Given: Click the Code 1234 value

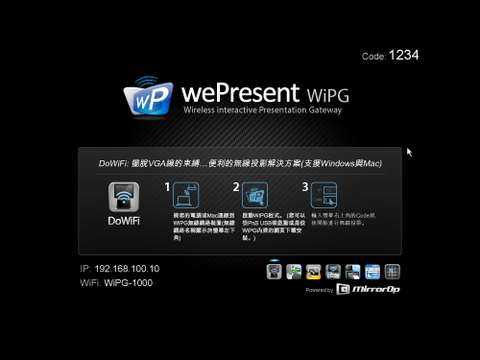Looking at the screenshot, I should (x=404, y=55).
